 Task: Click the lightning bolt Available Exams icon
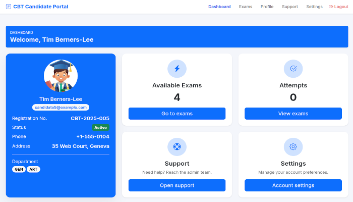coord(177,69)
